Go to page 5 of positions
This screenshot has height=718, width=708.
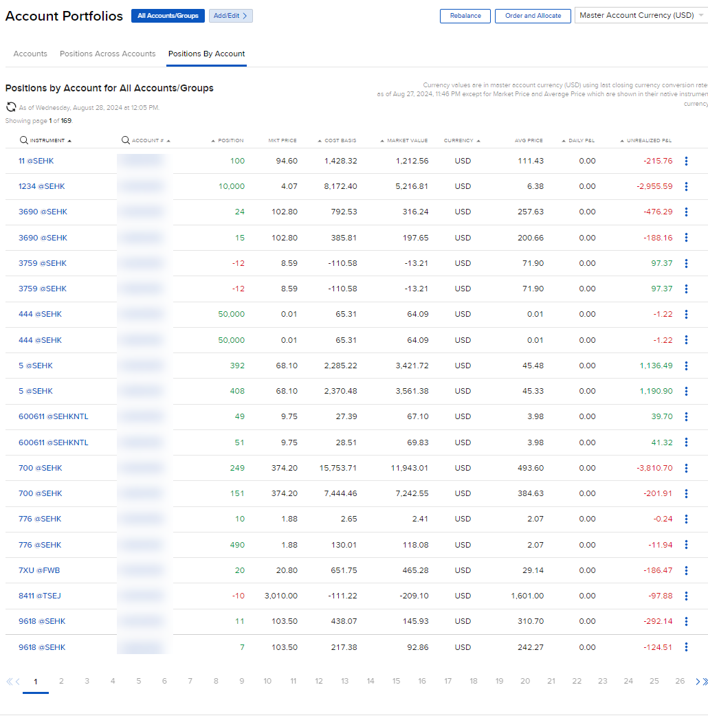138,681
